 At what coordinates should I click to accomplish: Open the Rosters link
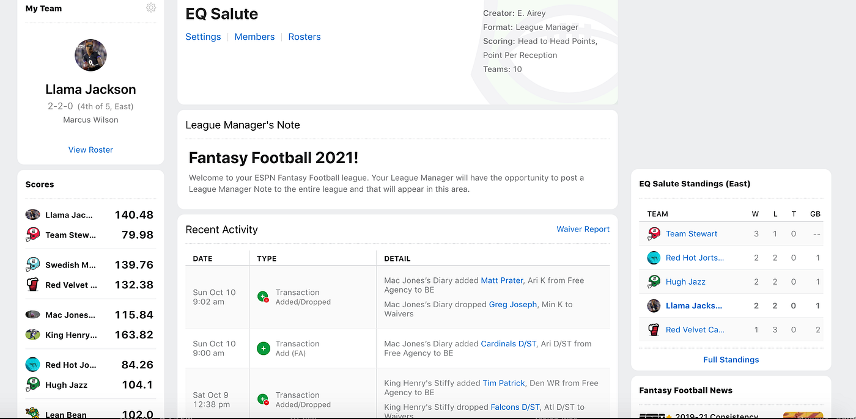[304, 37]
